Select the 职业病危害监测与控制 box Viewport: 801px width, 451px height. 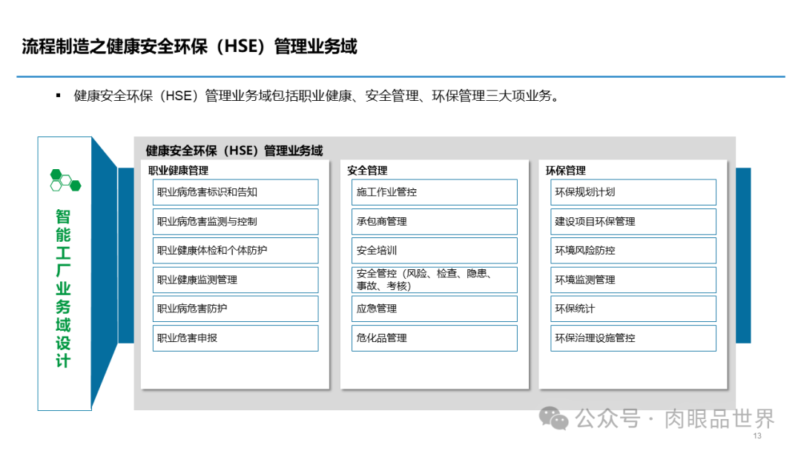pos(236,222)
